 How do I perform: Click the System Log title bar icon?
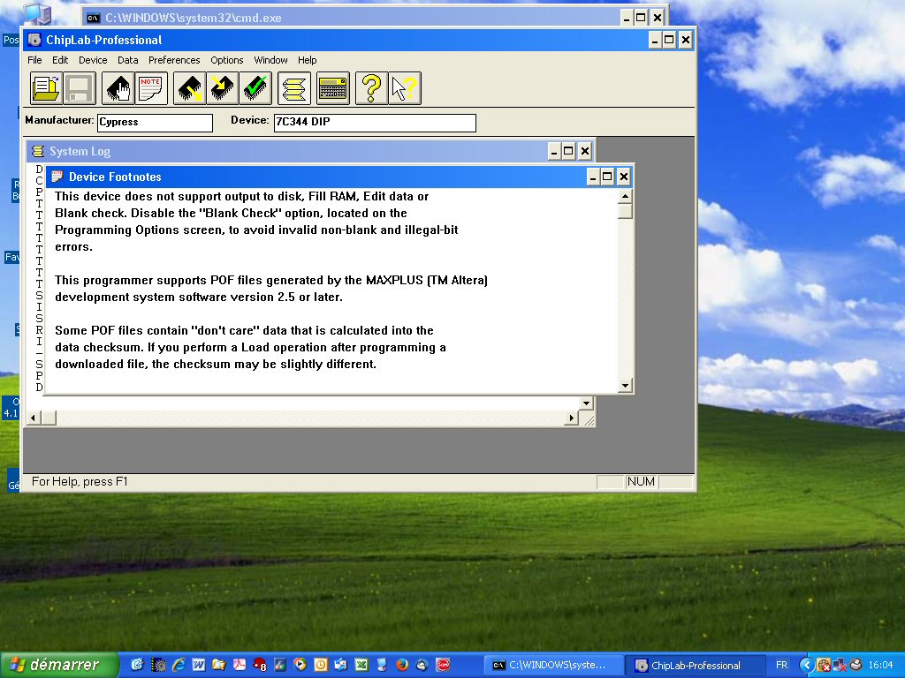37,151
